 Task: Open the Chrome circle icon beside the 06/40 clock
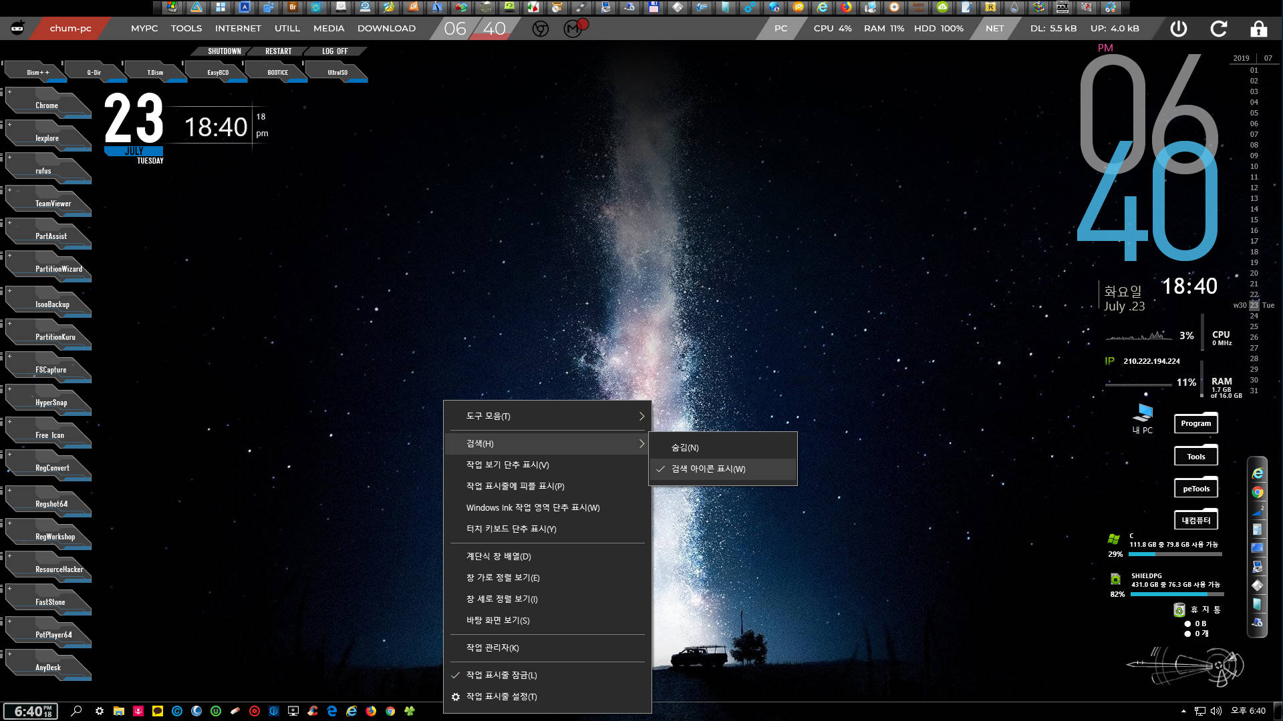coord(541,29)
